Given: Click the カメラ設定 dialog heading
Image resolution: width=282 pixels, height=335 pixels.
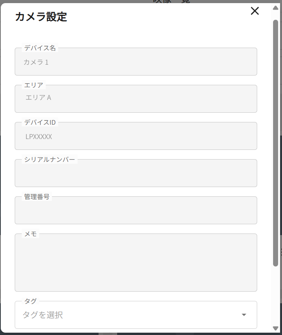Looking at the screenshot, I should click(x=41, y=17).
